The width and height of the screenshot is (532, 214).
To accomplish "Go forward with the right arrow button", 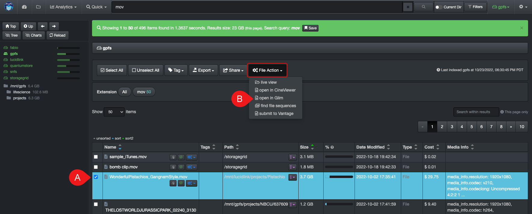I will [x=54, y=26].
